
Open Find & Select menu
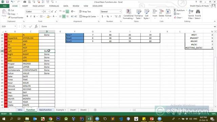coord(198,14)
